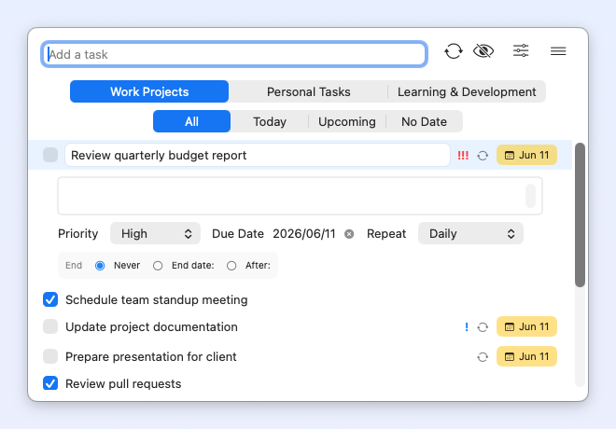Viewport: 616px width, 429px height.
Task: Click blue priority mark on documentation task
Action: (x=467, y=326)
